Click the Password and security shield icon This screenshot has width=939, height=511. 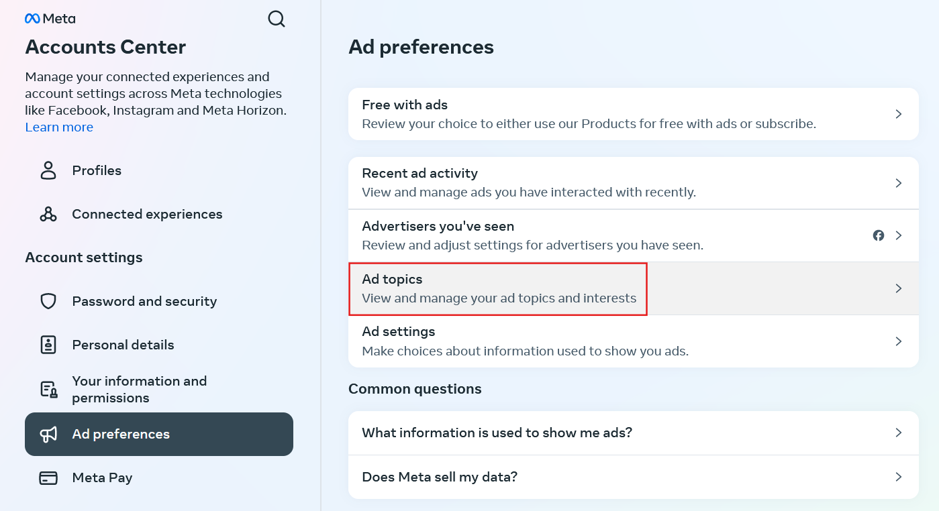(48, 301)
